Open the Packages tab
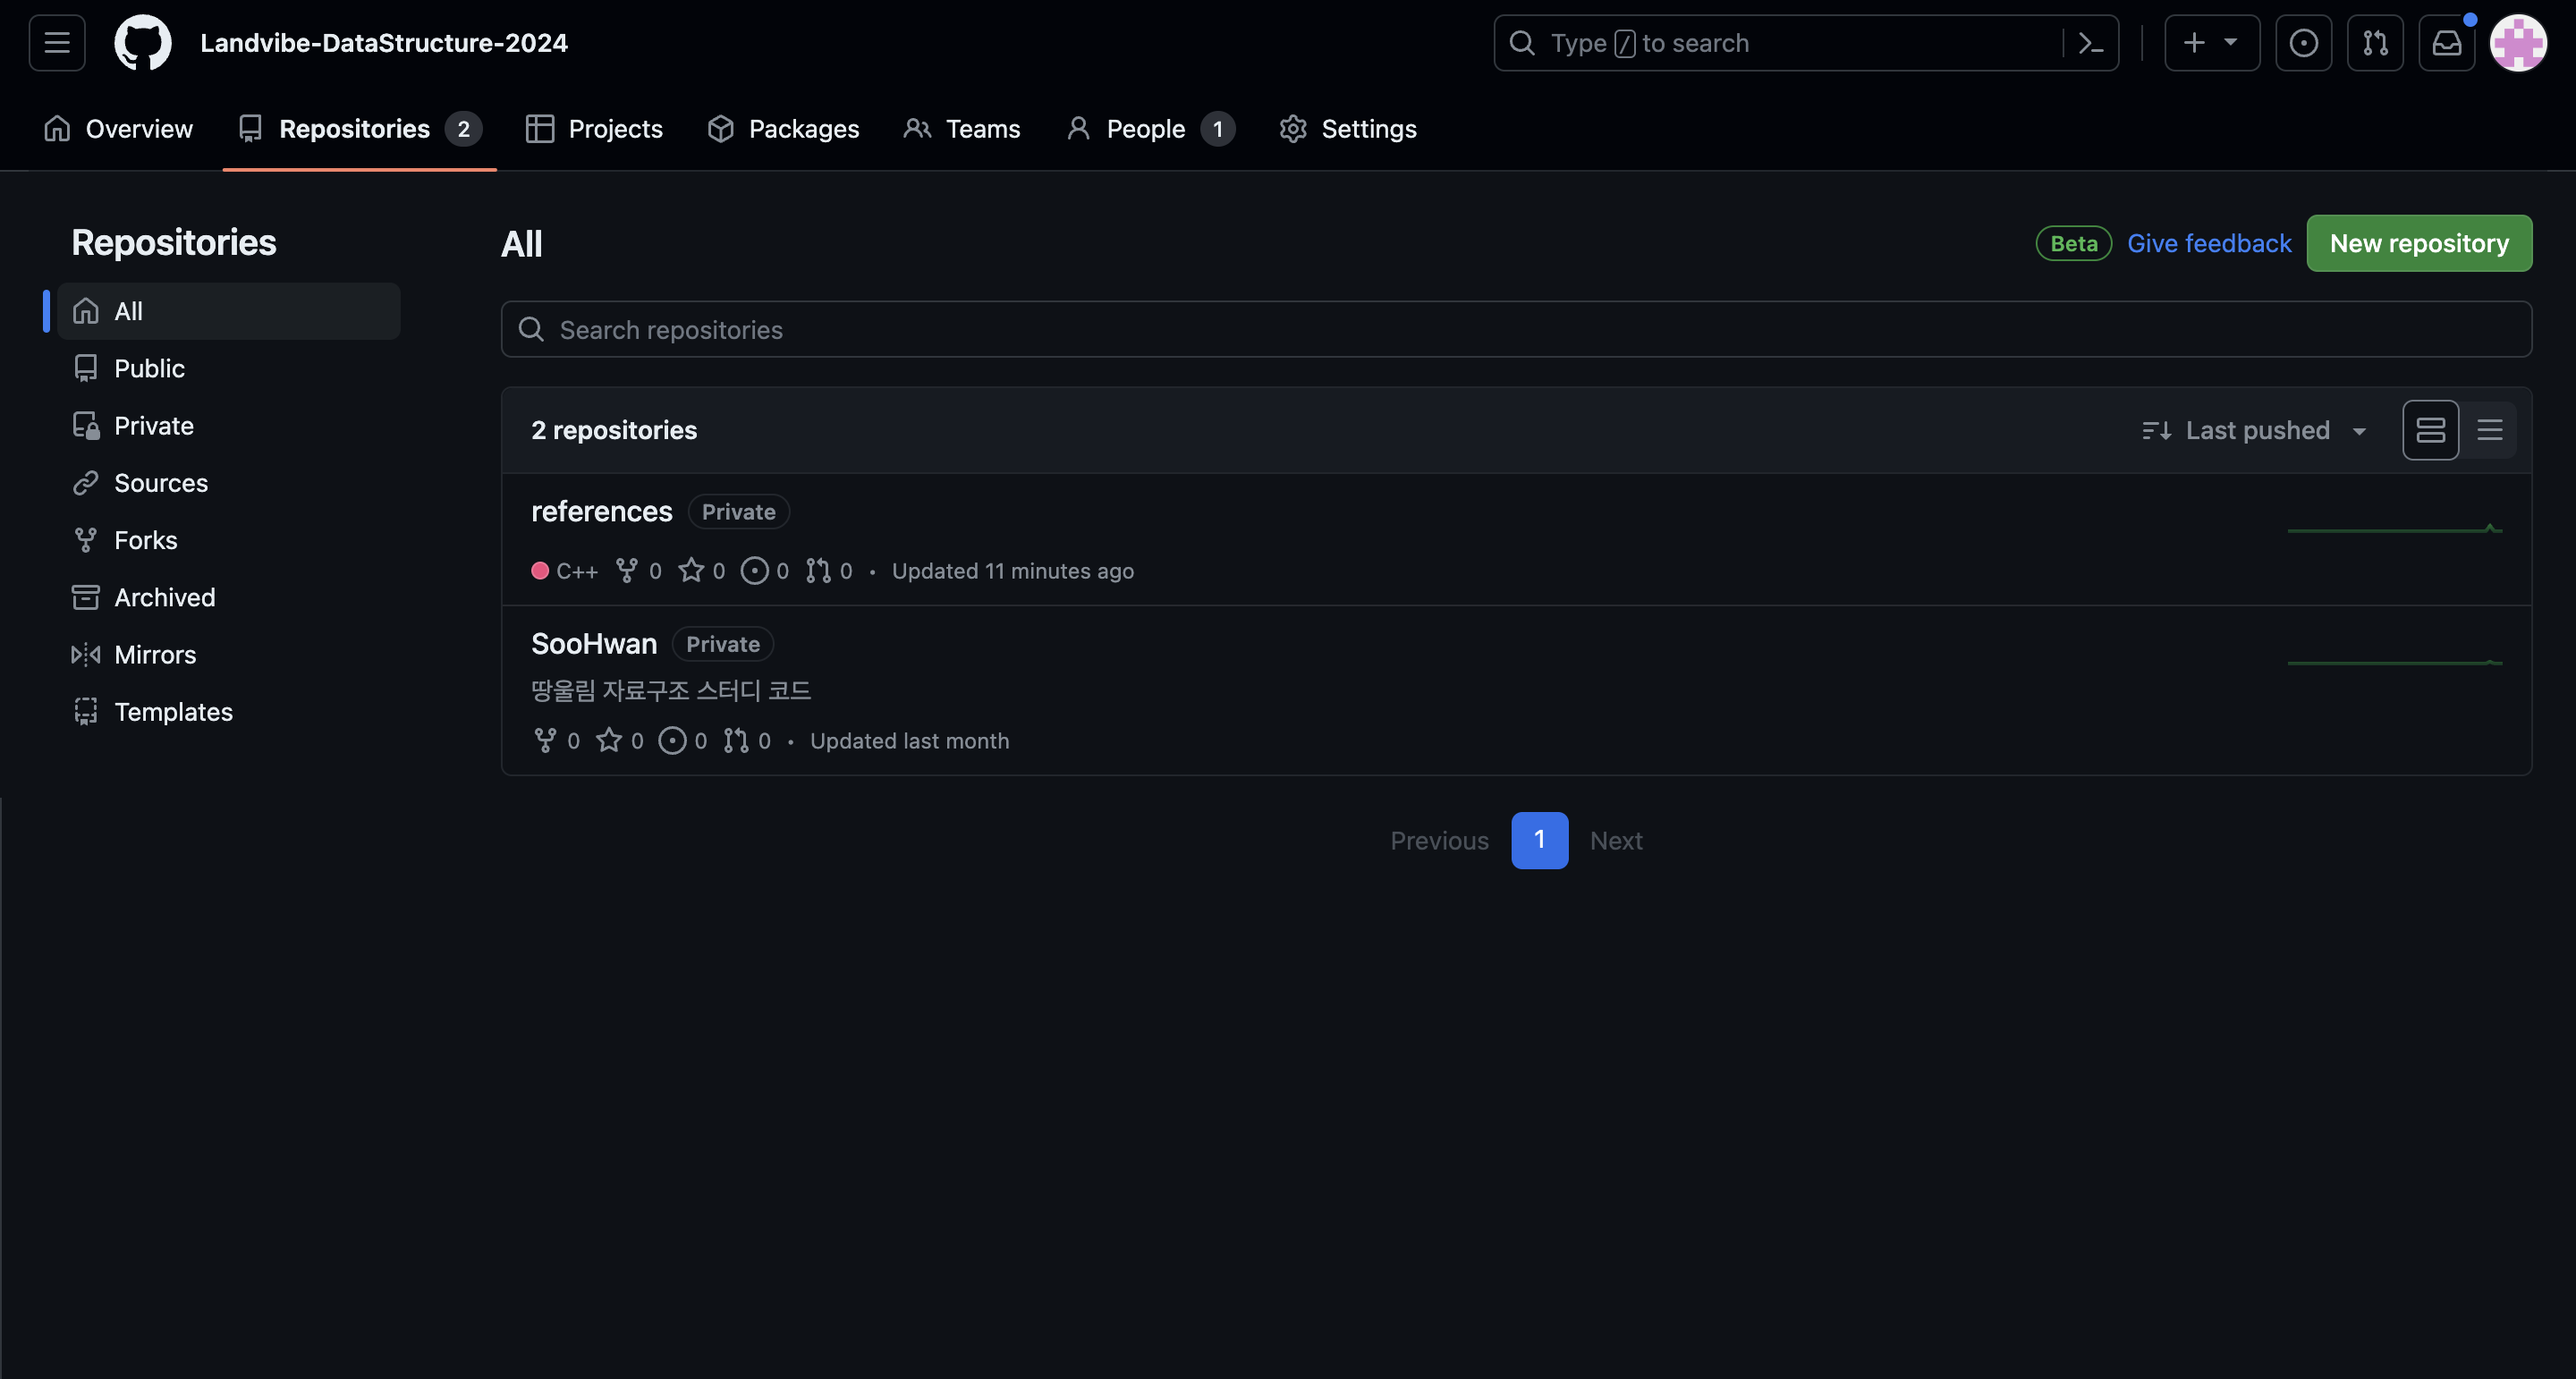The height and width of the screenshot is (1379, 2576). [x=783, y=129]
